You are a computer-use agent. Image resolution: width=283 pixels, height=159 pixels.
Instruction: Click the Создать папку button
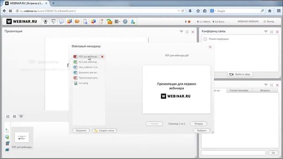104,130
